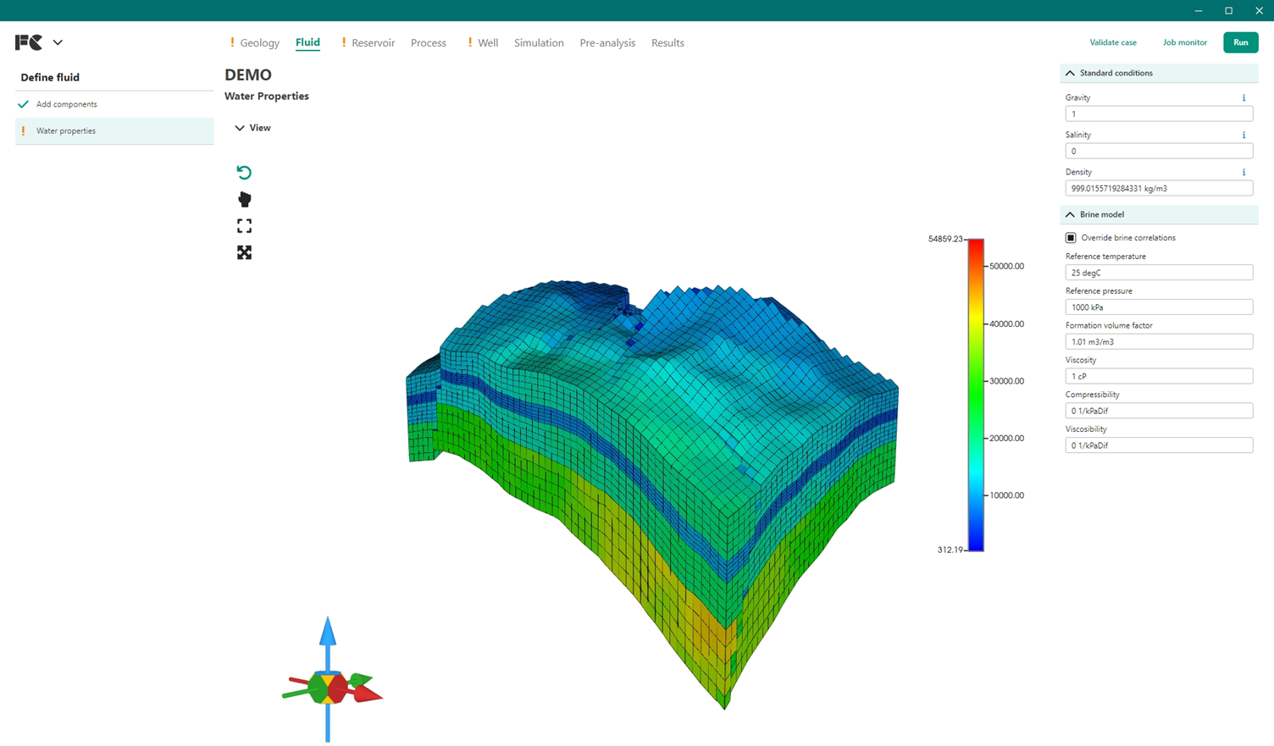
Task: Click the fullscreen brackets icon in the viewport toolbar
Action: 245,226
